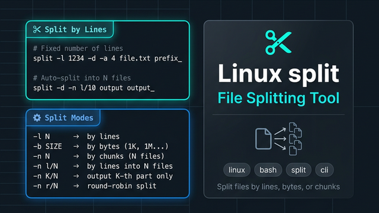Select the cli tag pill
The height and width of the screenshot is (213, 379).
(325, 170)
